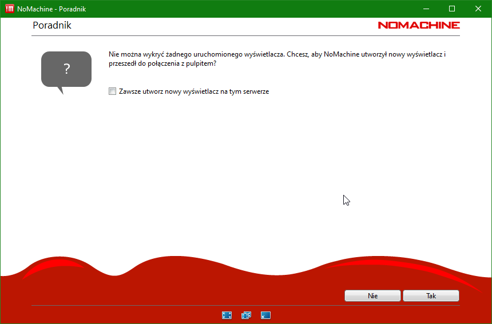Switch to fullscreen mode icon

click(227, 315)
